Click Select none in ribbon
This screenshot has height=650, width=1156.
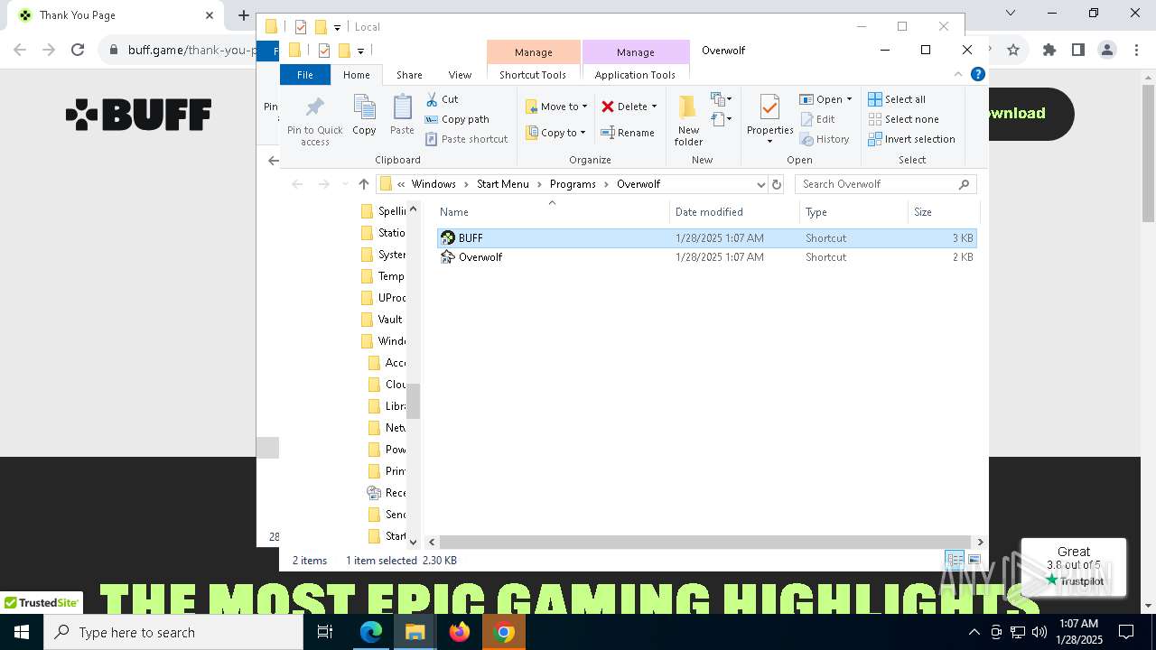[903, 119]
